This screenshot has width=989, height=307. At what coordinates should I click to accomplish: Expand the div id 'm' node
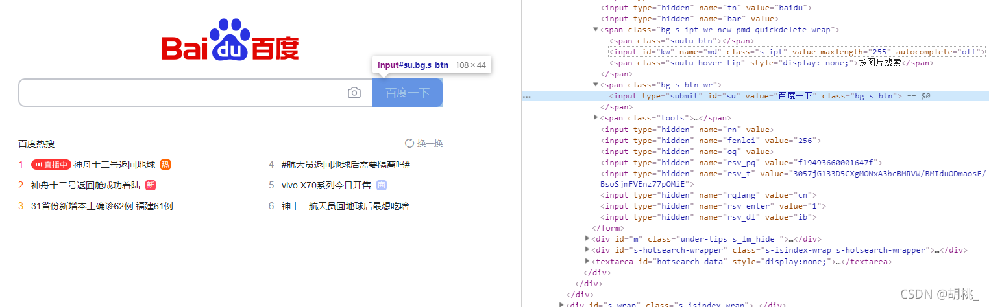point(588,239)
